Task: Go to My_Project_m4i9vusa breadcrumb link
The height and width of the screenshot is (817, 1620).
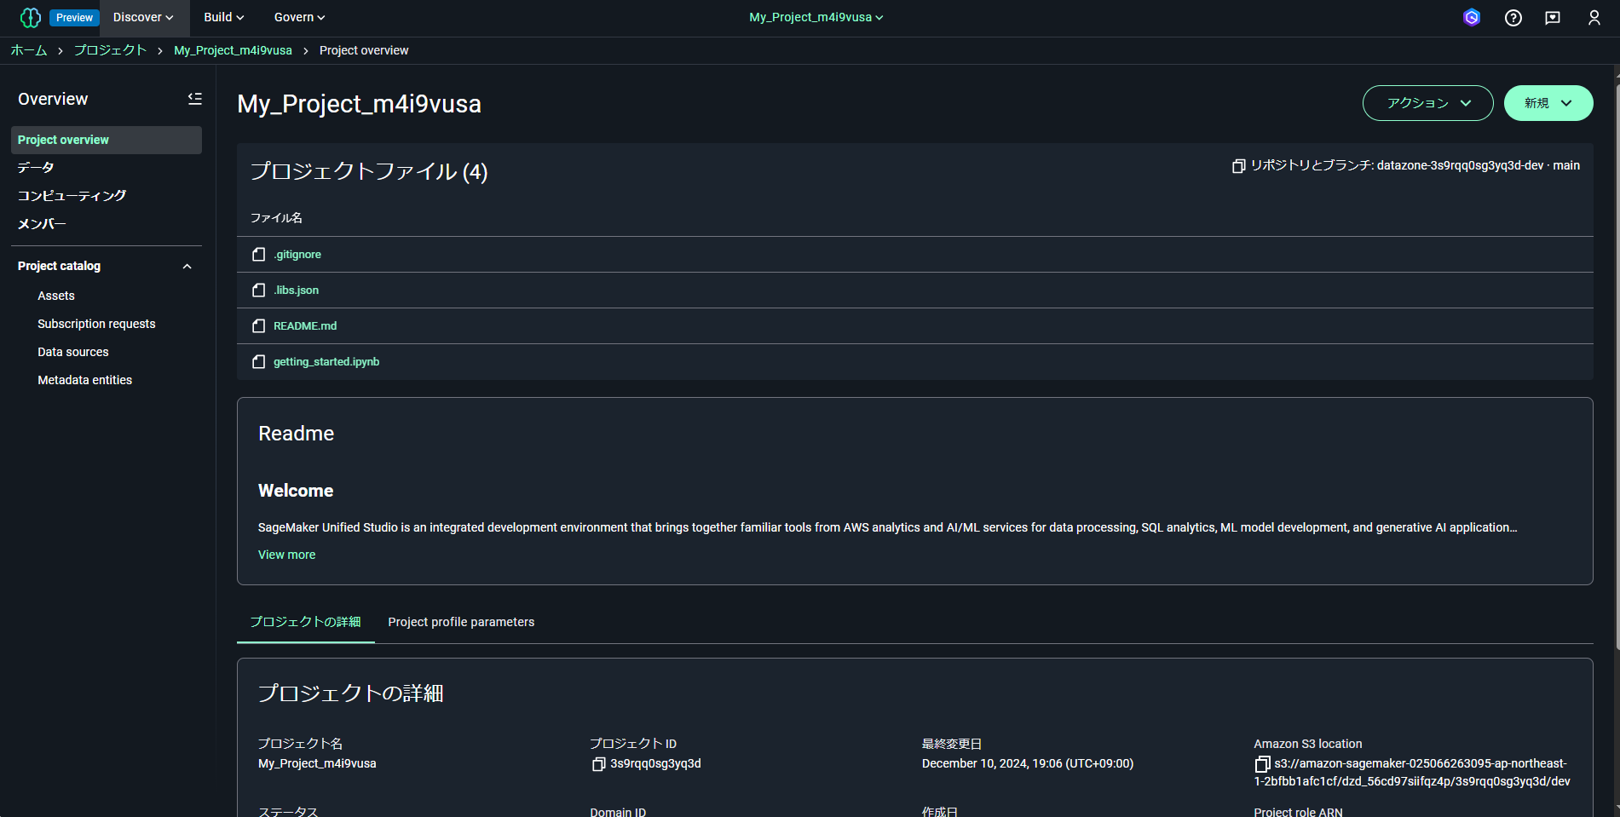Action: click(x=233, y=50)
